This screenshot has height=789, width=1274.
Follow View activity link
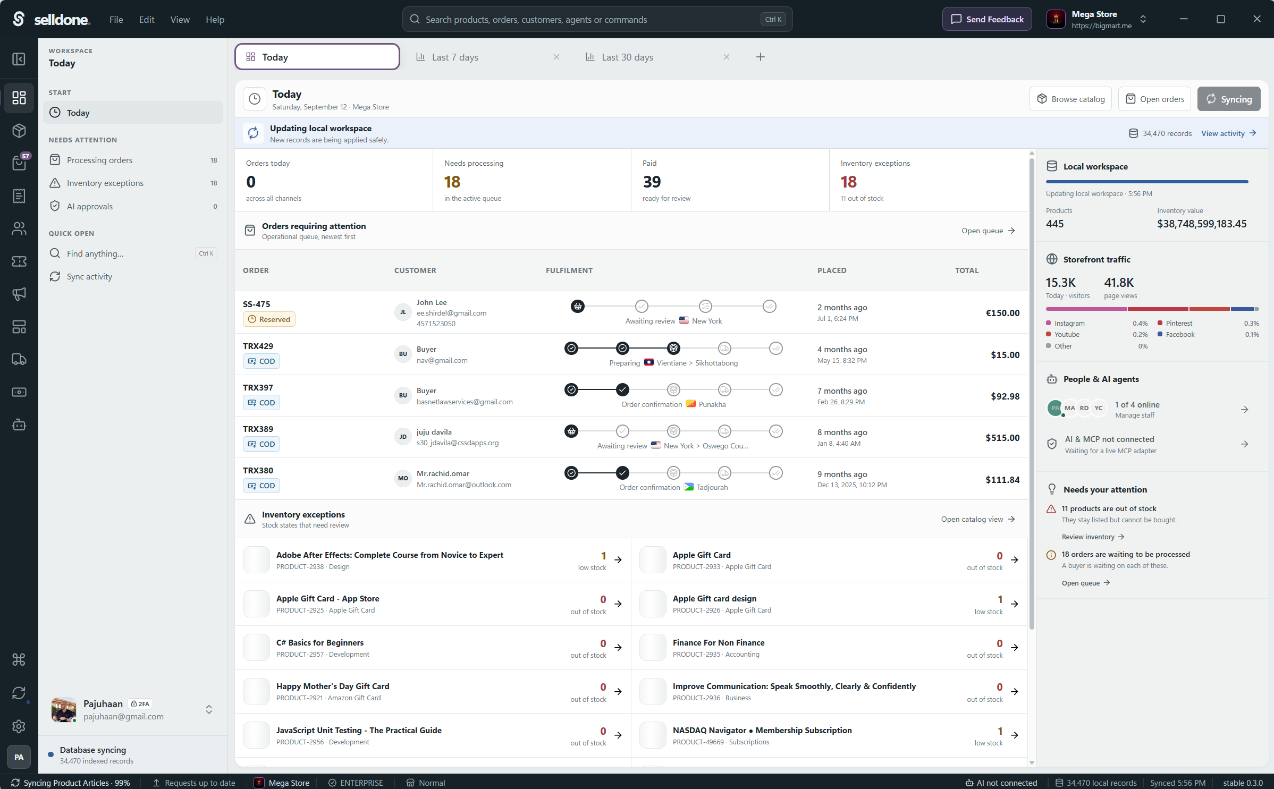[x=1228, y=133]
